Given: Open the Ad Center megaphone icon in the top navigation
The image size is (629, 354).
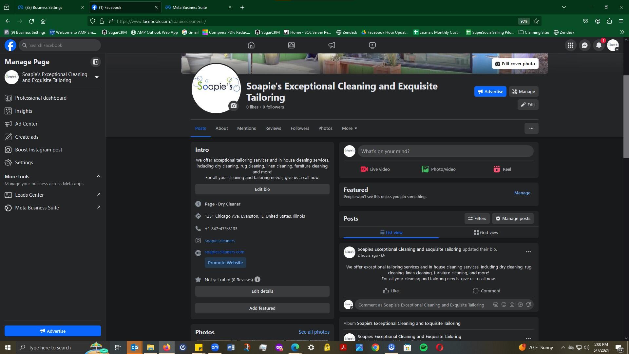Looking at the screenshot, I should [332, 45].
